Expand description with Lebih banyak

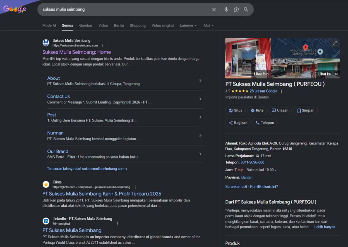tap(325, 227)
